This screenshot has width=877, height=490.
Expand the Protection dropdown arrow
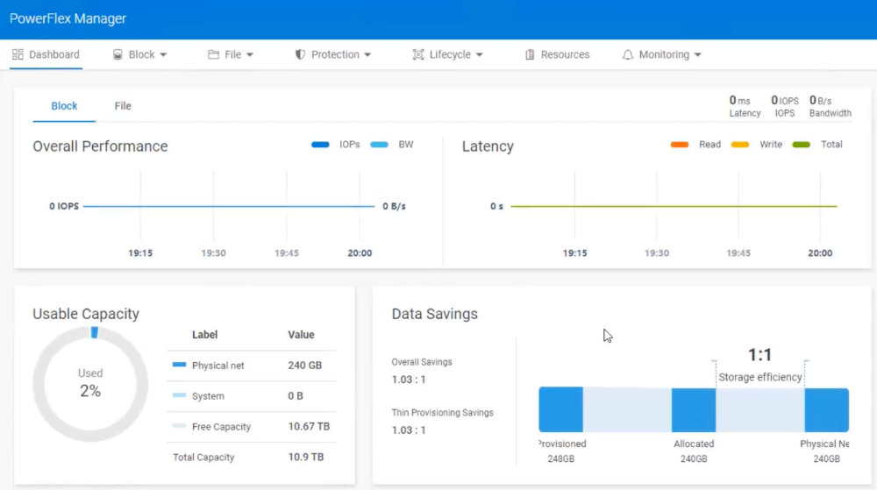point(367,55)
